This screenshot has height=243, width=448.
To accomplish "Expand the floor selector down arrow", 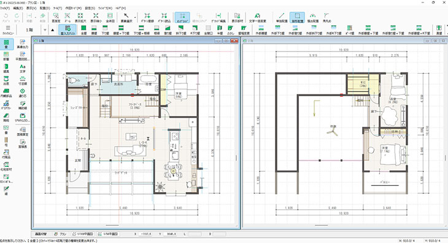I will 45,30.
